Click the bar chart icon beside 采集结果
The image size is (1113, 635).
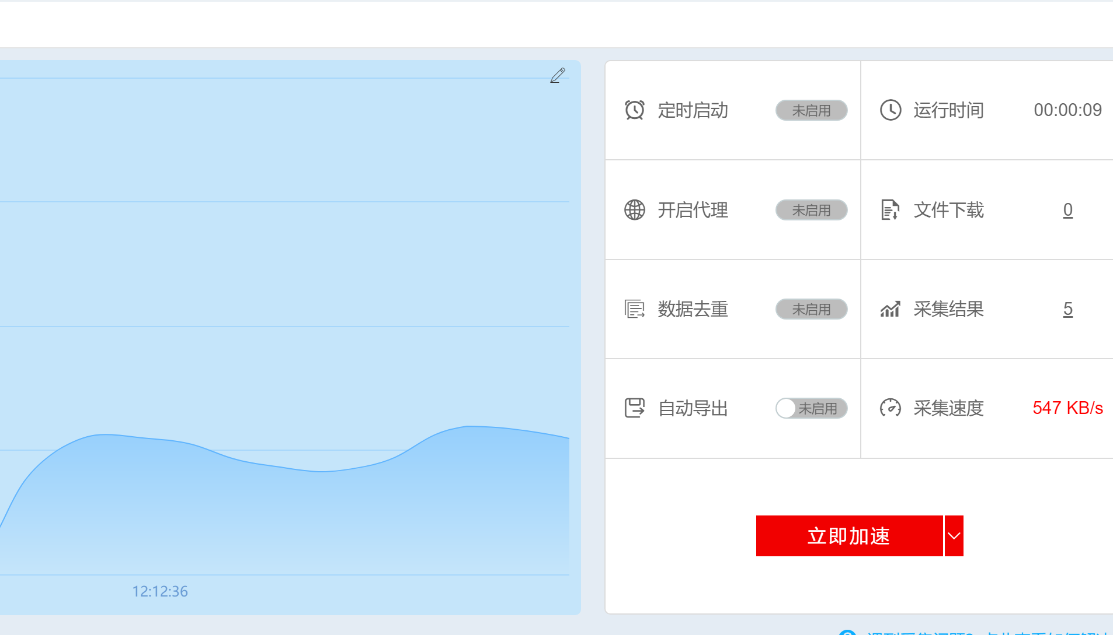click(890, 308)
